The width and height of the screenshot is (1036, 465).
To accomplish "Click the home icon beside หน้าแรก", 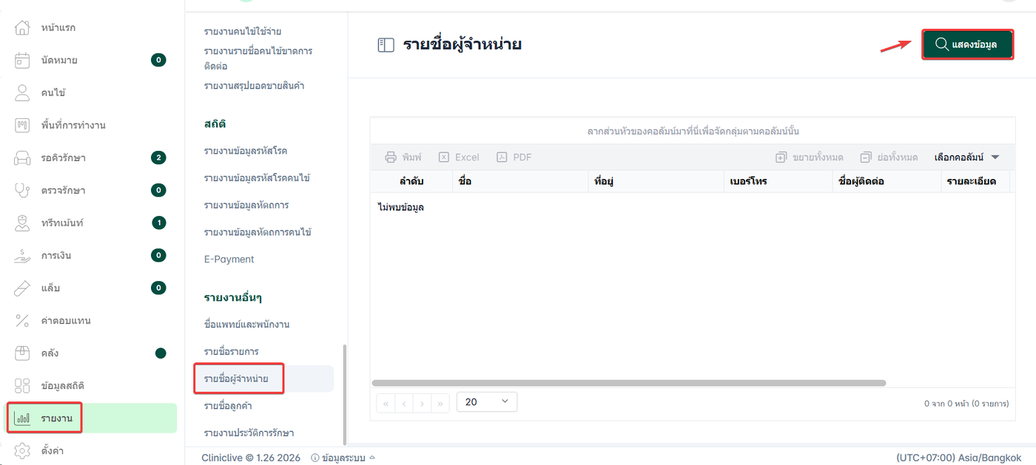I will (23, 28).
